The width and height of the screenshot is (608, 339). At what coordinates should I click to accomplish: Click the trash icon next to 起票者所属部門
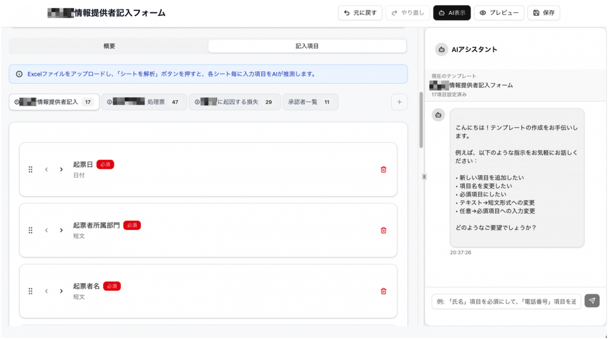pos(384,230)
